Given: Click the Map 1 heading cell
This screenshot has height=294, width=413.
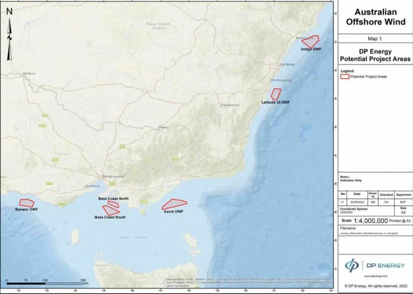Looking at the screenshot, I should click(375, 39).
